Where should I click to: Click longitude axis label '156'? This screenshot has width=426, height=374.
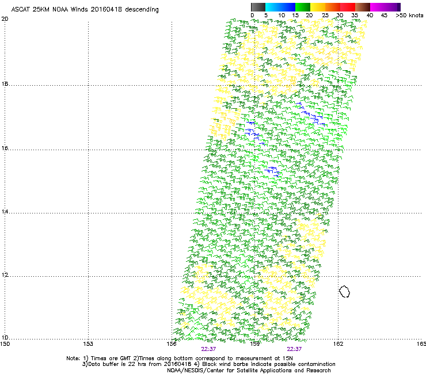[172, 344]
